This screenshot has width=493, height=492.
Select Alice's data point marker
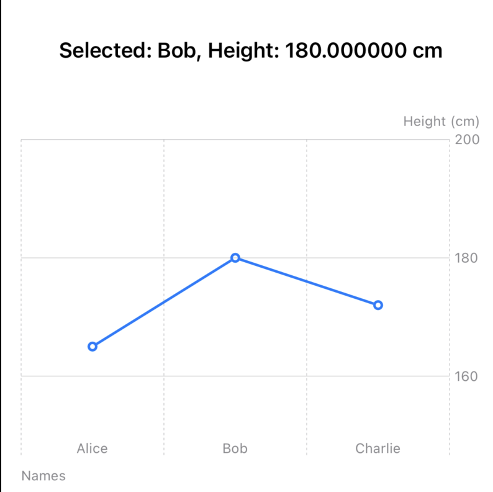tap(93, 347)
